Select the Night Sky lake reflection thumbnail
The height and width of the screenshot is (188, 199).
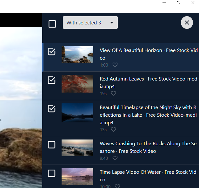pyautogui.click(x=77, y=113)
